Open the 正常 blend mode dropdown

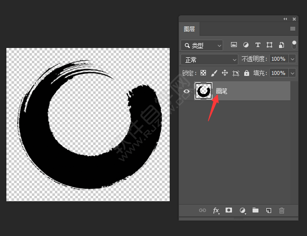pos(209,59)
